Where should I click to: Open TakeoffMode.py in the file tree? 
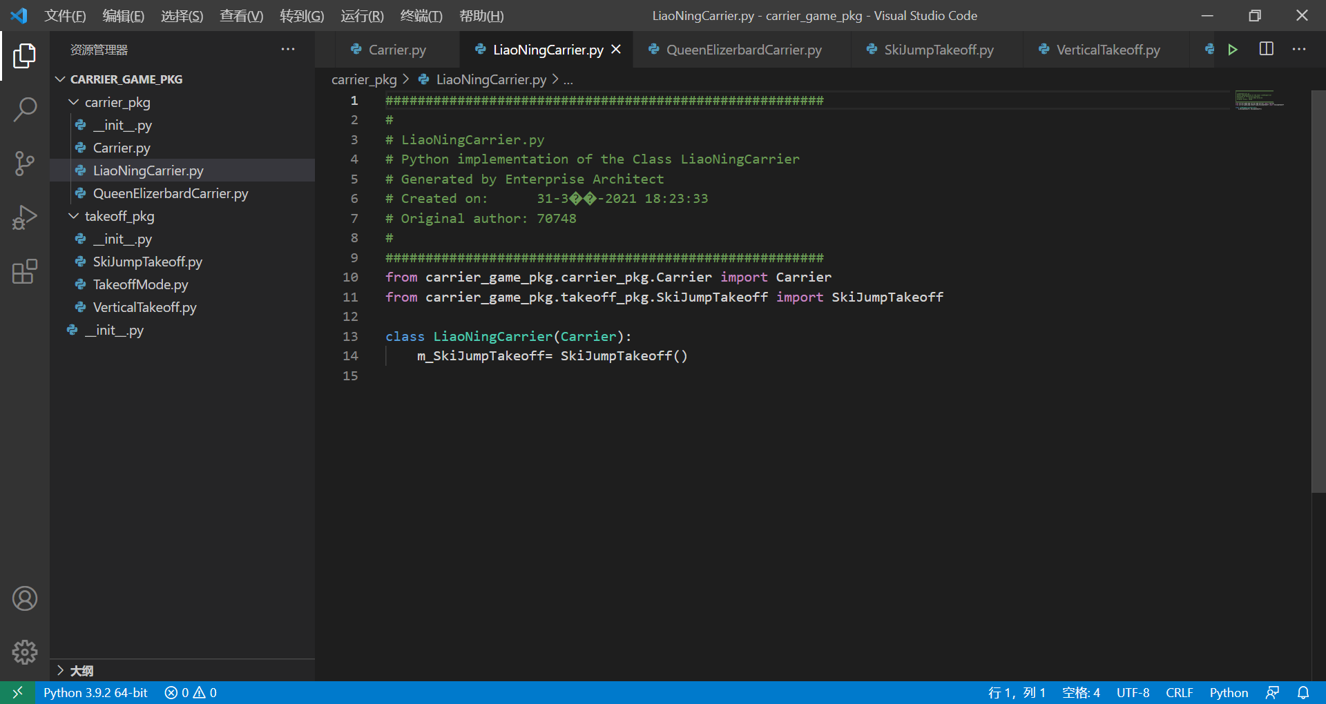(x=182, y=284)
